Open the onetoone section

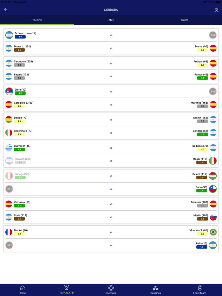[x=111, y=290]
